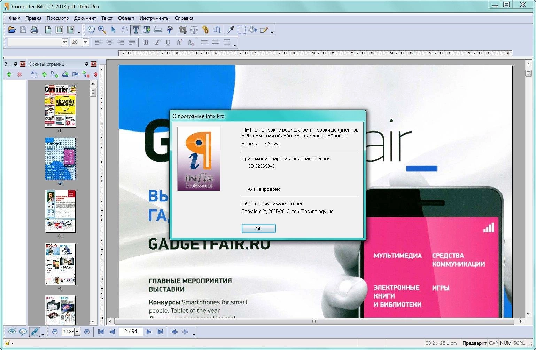Pin the Эскизы страниц panel
The height and width of the screenshot is (350, 536).
pos(87,64)
